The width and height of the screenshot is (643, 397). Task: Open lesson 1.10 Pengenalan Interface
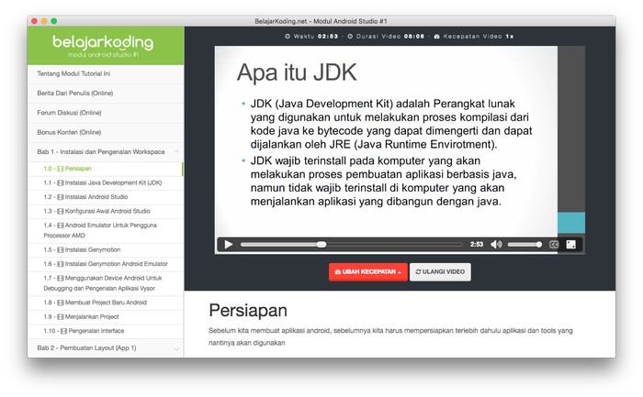(106, 331)
